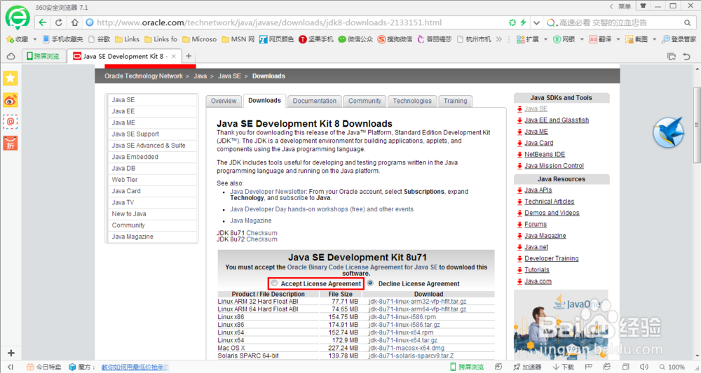The image size is (701, 373).
Task: Click the browser back arrow button
Action: (x=43, y=22)
